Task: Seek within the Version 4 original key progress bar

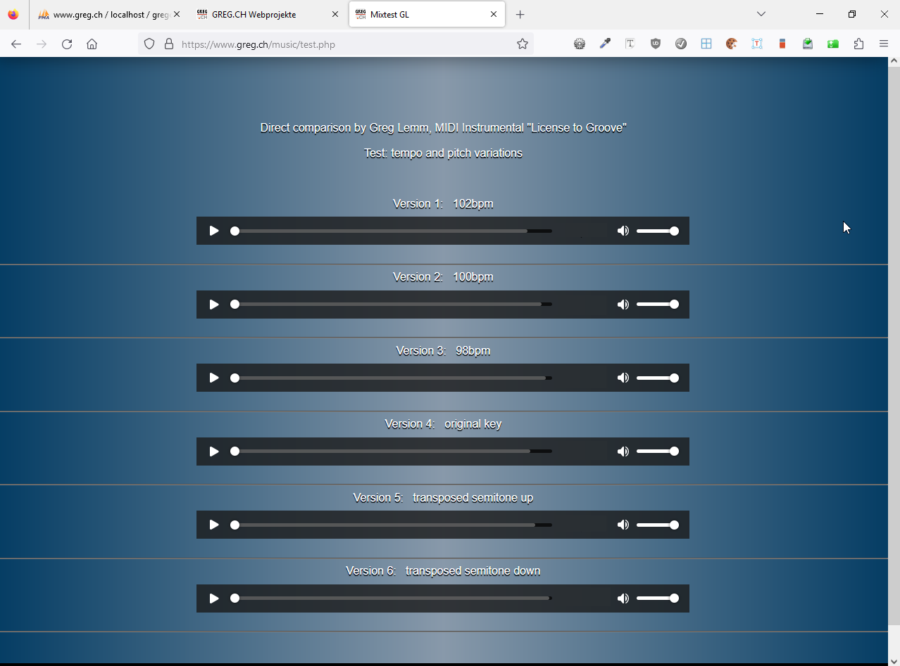Action: click(x=392, y=452)
